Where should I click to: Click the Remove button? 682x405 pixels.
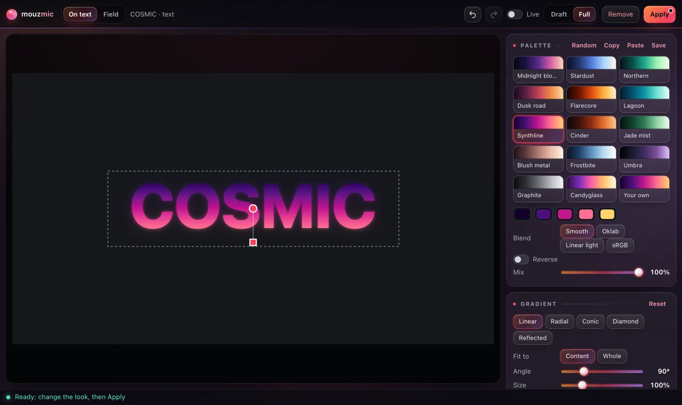[x=621, y=14]
